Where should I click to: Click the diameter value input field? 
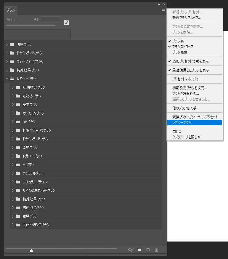[50, 20]
